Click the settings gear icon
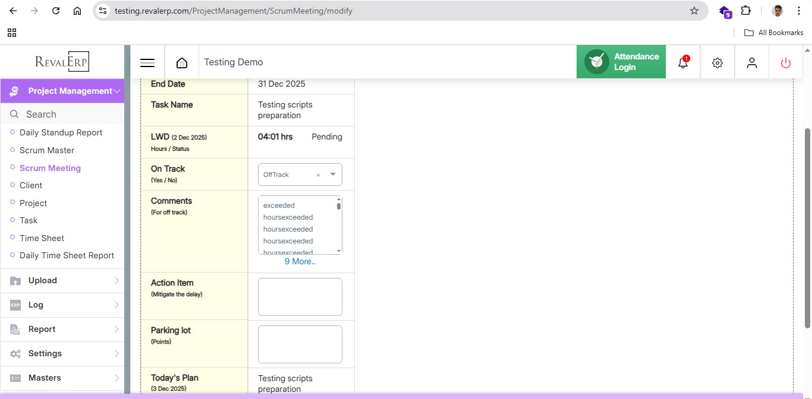The image size is (812, 399). pos(717,62)
